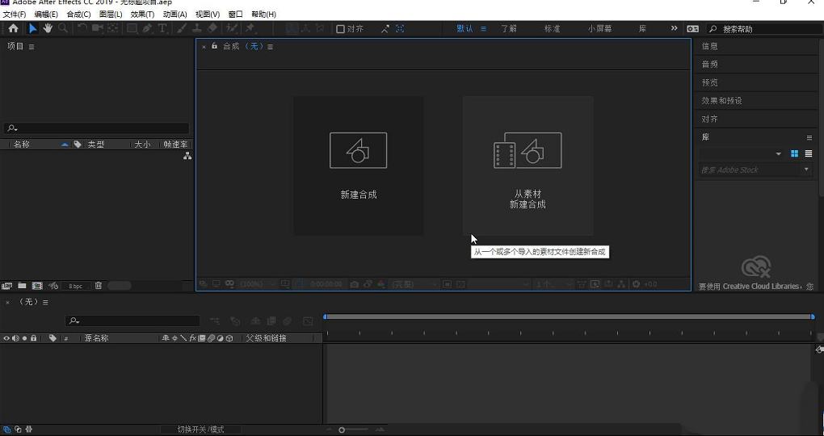Screen dimensions: 824x436
Task: Click the 新建合成 button
Action: click(358, 166)
